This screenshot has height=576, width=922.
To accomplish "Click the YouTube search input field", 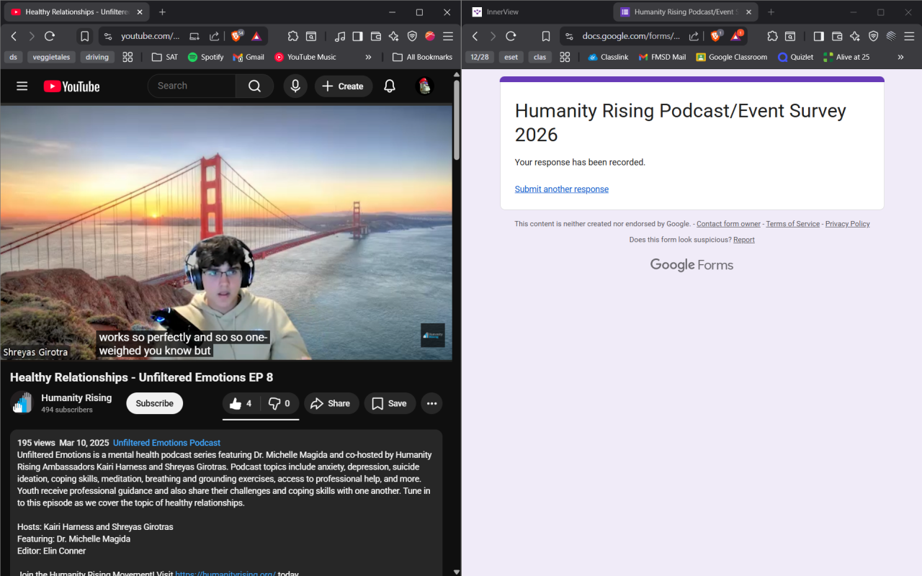I will coord(192,86).
